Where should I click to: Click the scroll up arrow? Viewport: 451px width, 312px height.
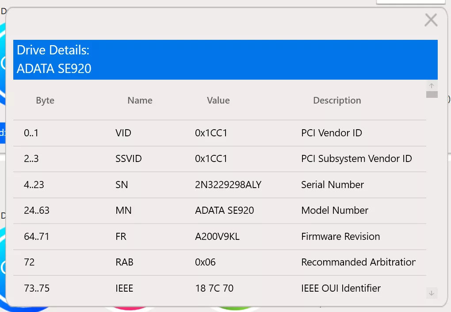coord(432,86)
